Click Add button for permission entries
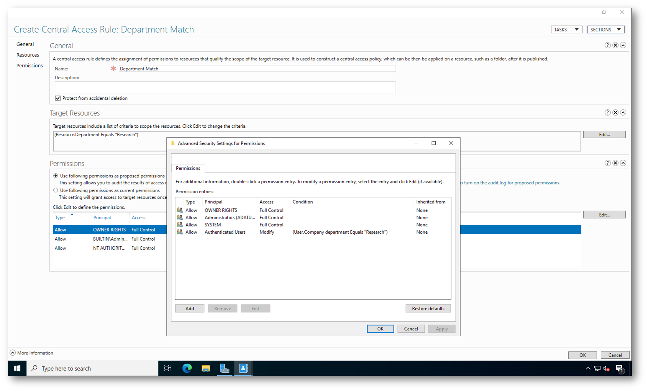This screenshot has width=648, height=392. tap(190, 309)
